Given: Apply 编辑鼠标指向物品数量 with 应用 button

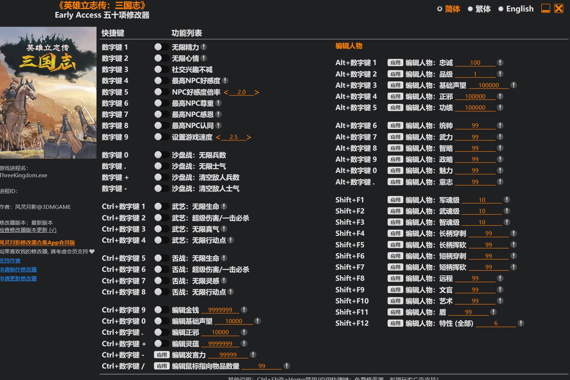Looking at the screenshot, I should pos(162,366).
